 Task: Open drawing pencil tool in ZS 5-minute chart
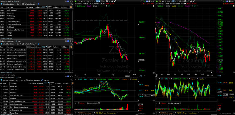click(x=109, y=1)
